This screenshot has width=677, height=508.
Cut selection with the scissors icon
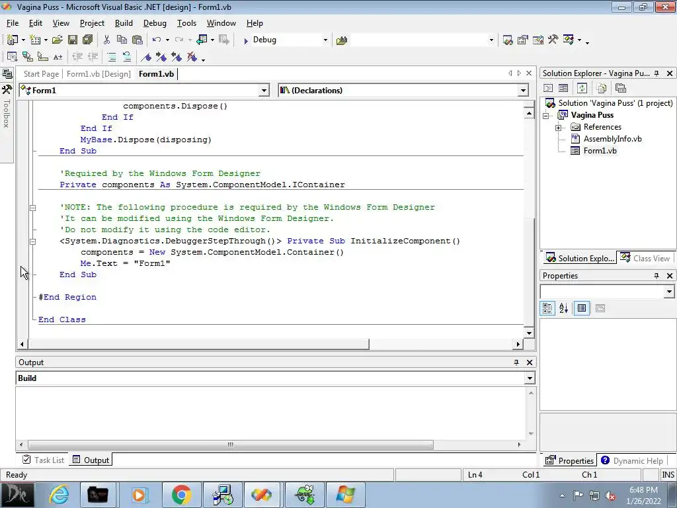106,40
